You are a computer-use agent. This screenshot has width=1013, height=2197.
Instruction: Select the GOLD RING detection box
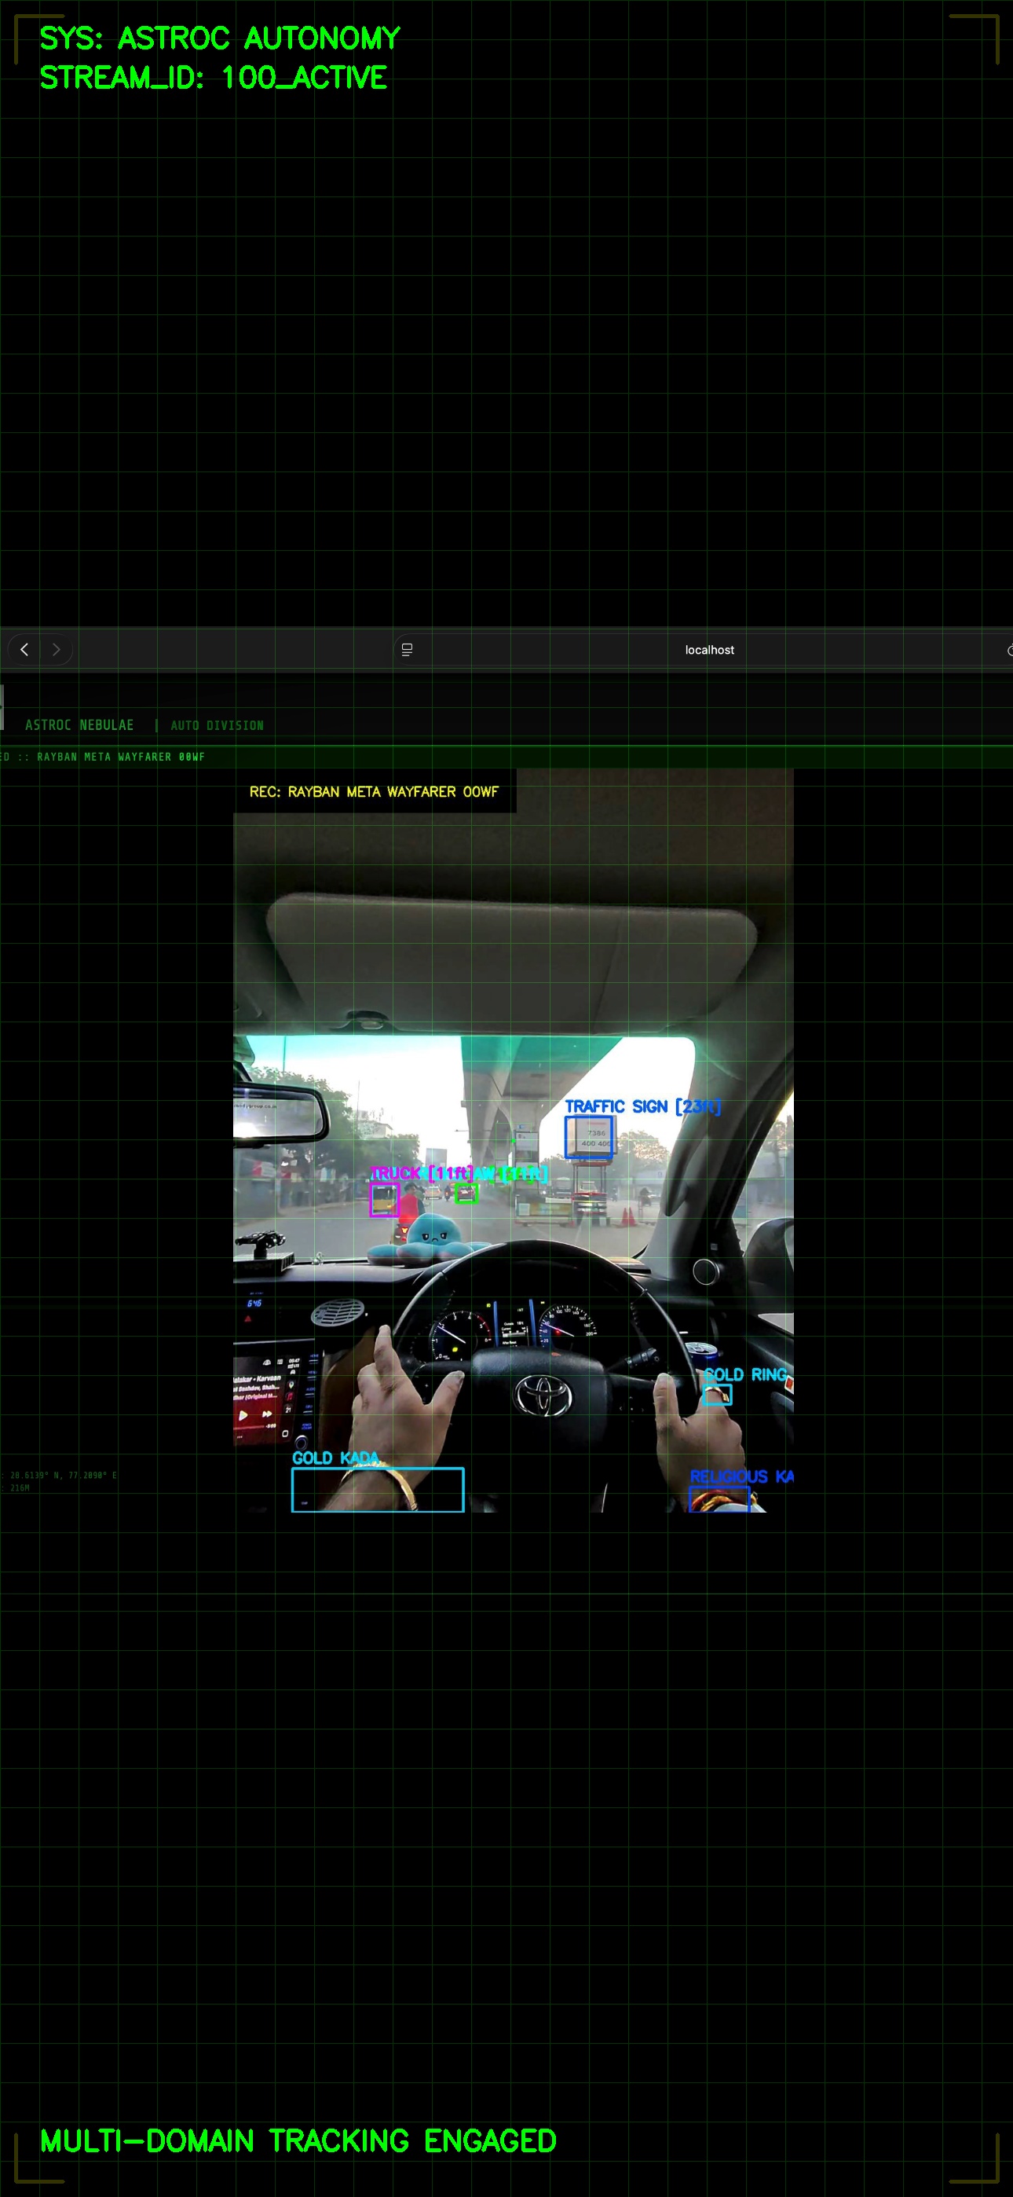coord(717,1396)
